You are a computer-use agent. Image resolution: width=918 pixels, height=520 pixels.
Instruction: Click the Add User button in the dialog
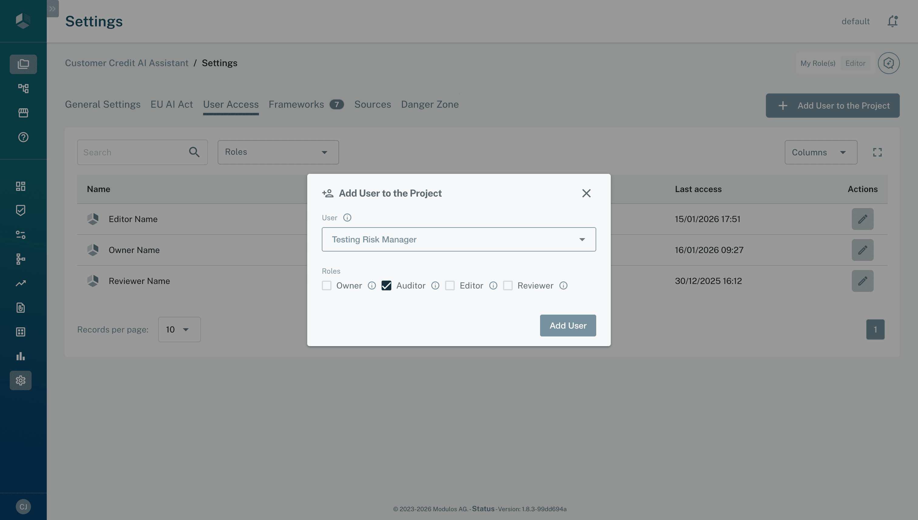[x=568, y=325]
